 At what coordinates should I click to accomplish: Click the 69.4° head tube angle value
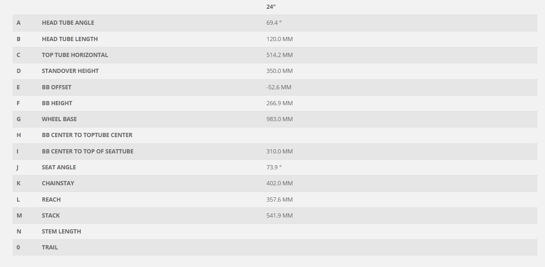pos(274,23)
